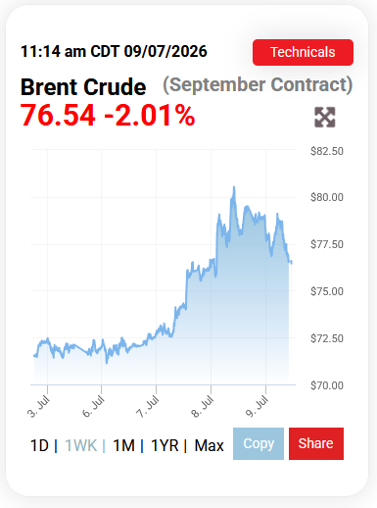Expand chart to fullscreen with arrows icon

[x=325, y=117]
